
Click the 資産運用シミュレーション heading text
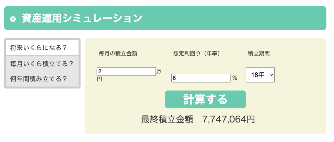pyautogui.click(x=82, y=18)
